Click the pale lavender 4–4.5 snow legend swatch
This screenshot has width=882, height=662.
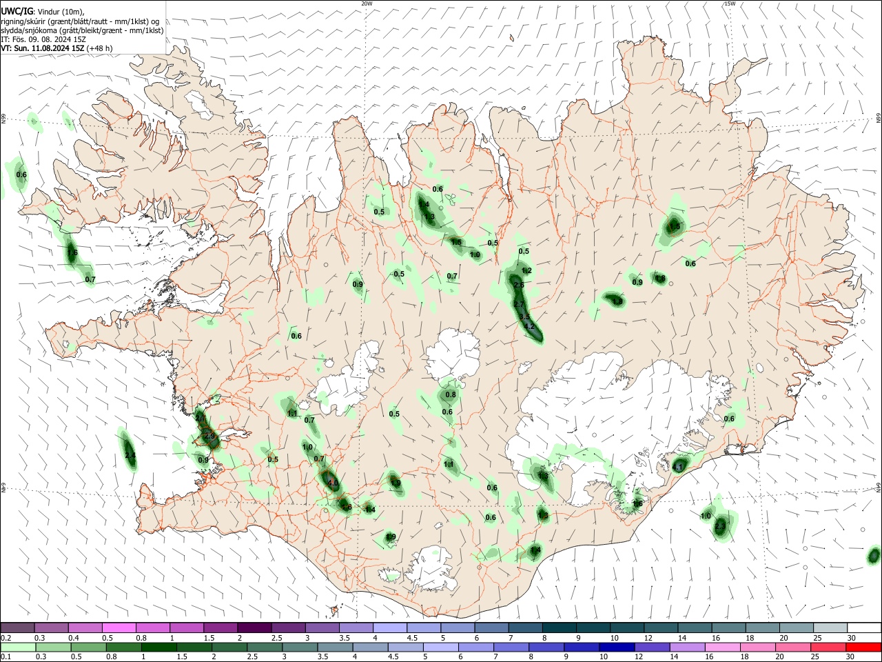coord(389,628)
